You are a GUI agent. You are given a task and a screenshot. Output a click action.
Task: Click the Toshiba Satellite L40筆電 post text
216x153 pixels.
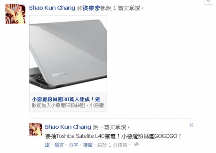click(113, 136)
